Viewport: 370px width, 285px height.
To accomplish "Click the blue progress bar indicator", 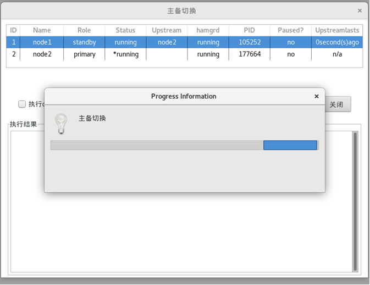I will [290, 145].
